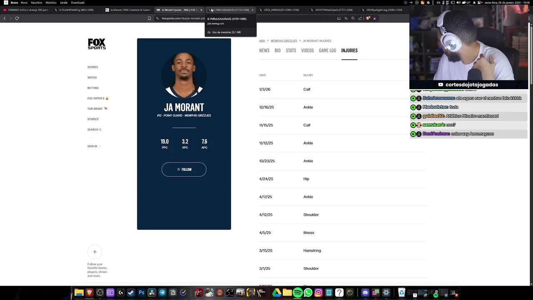Click the round plus button above 'Follow your favorite teams'
The width and height of the screenshot is (533, 300).
pos(95,252)
